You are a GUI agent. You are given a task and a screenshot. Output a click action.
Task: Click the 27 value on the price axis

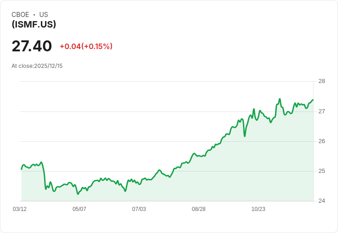(x=321, y=111)
